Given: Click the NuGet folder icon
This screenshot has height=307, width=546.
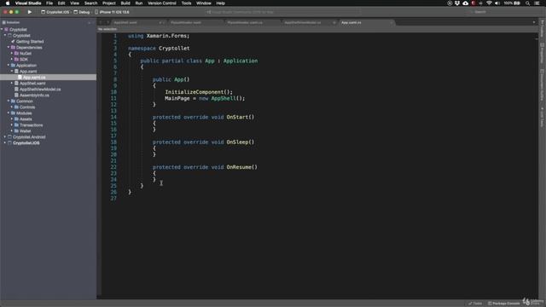Looking at the screenshot, I should point(16,53).
